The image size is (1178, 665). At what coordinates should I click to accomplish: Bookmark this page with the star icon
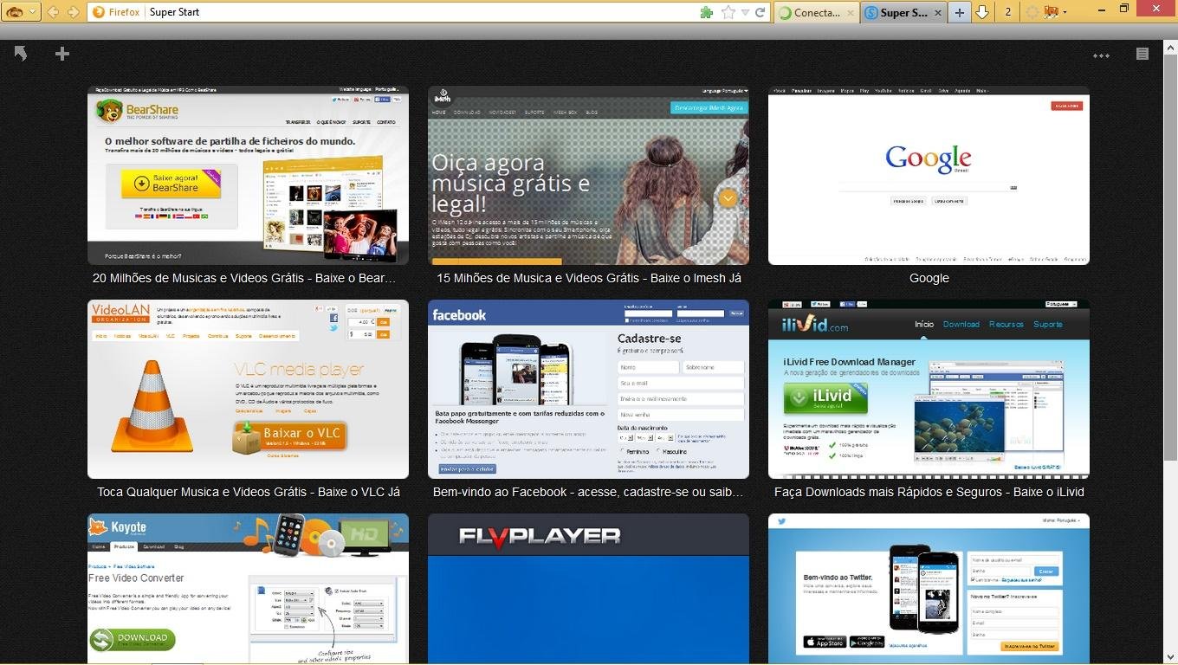click(728, 12)
